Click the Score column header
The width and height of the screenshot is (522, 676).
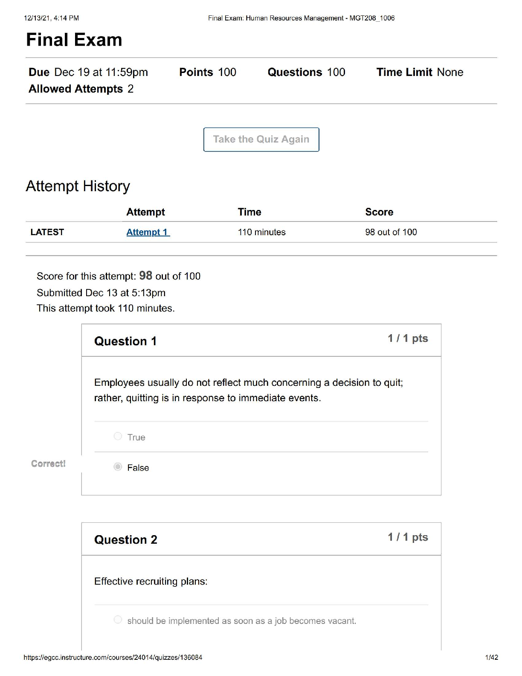click(379, 212)
